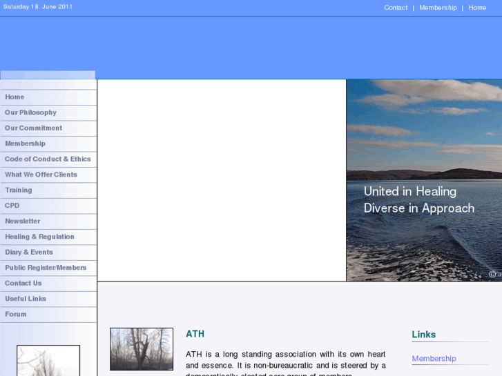Click the Membership link under Links

tap(434, 359)
